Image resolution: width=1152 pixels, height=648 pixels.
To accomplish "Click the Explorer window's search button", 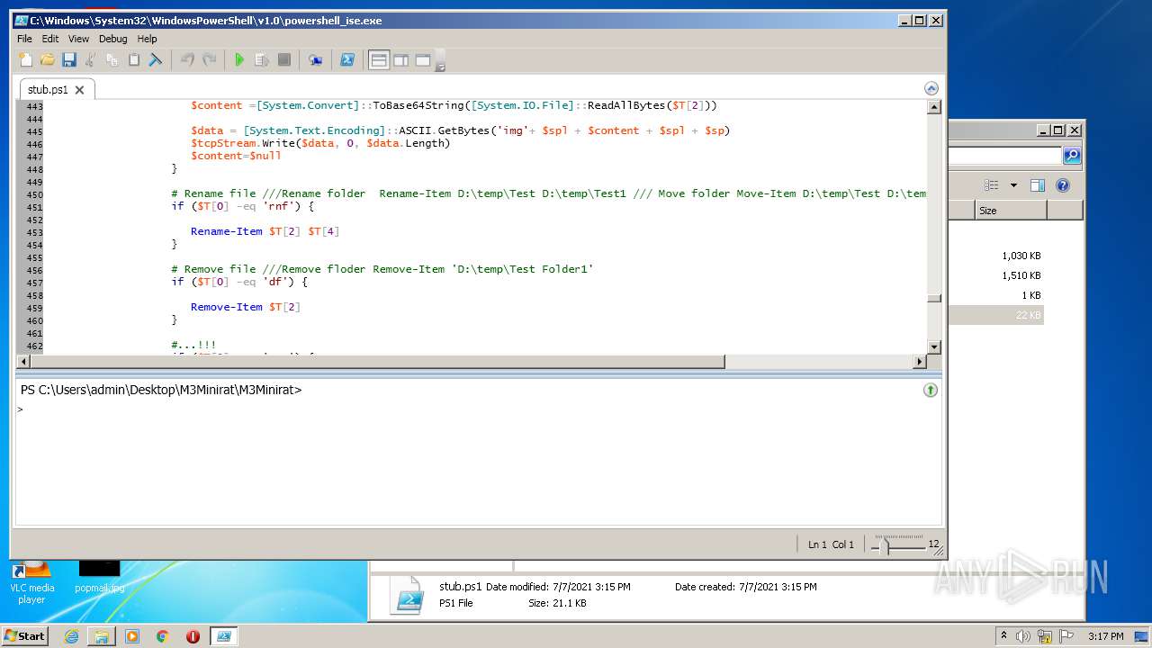I will [1072, 156].
